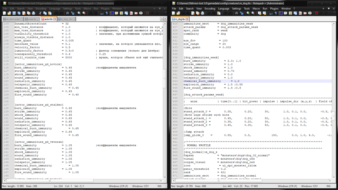Expand toolbar overflow chevron in actor.ltx window
338x190 pixels.
[x=165, y=13]
